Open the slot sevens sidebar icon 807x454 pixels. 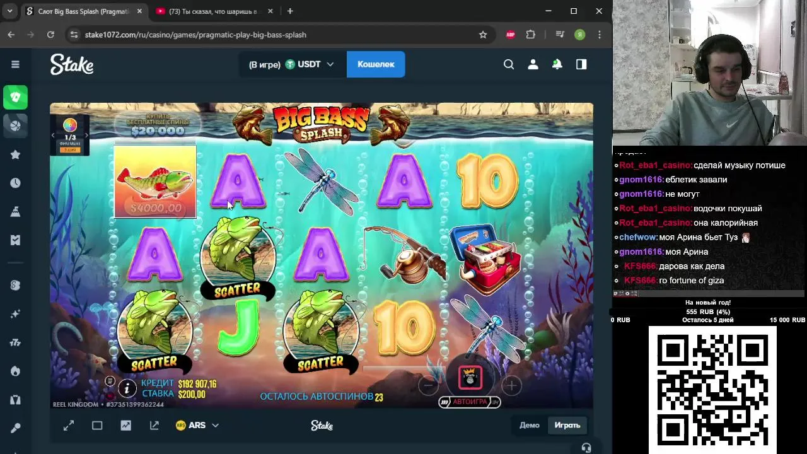[15, 342]
